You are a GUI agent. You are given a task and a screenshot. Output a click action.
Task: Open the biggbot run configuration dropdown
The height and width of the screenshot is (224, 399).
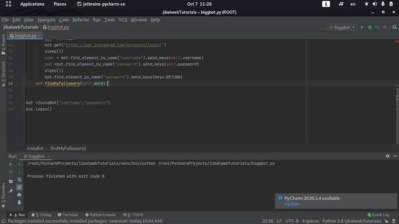[342, 27]
